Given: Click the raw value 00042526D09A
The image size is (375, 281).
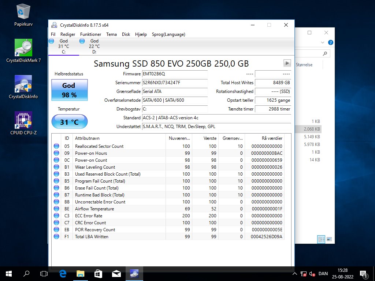Looking at the screenshot, I should pos(267,237).
